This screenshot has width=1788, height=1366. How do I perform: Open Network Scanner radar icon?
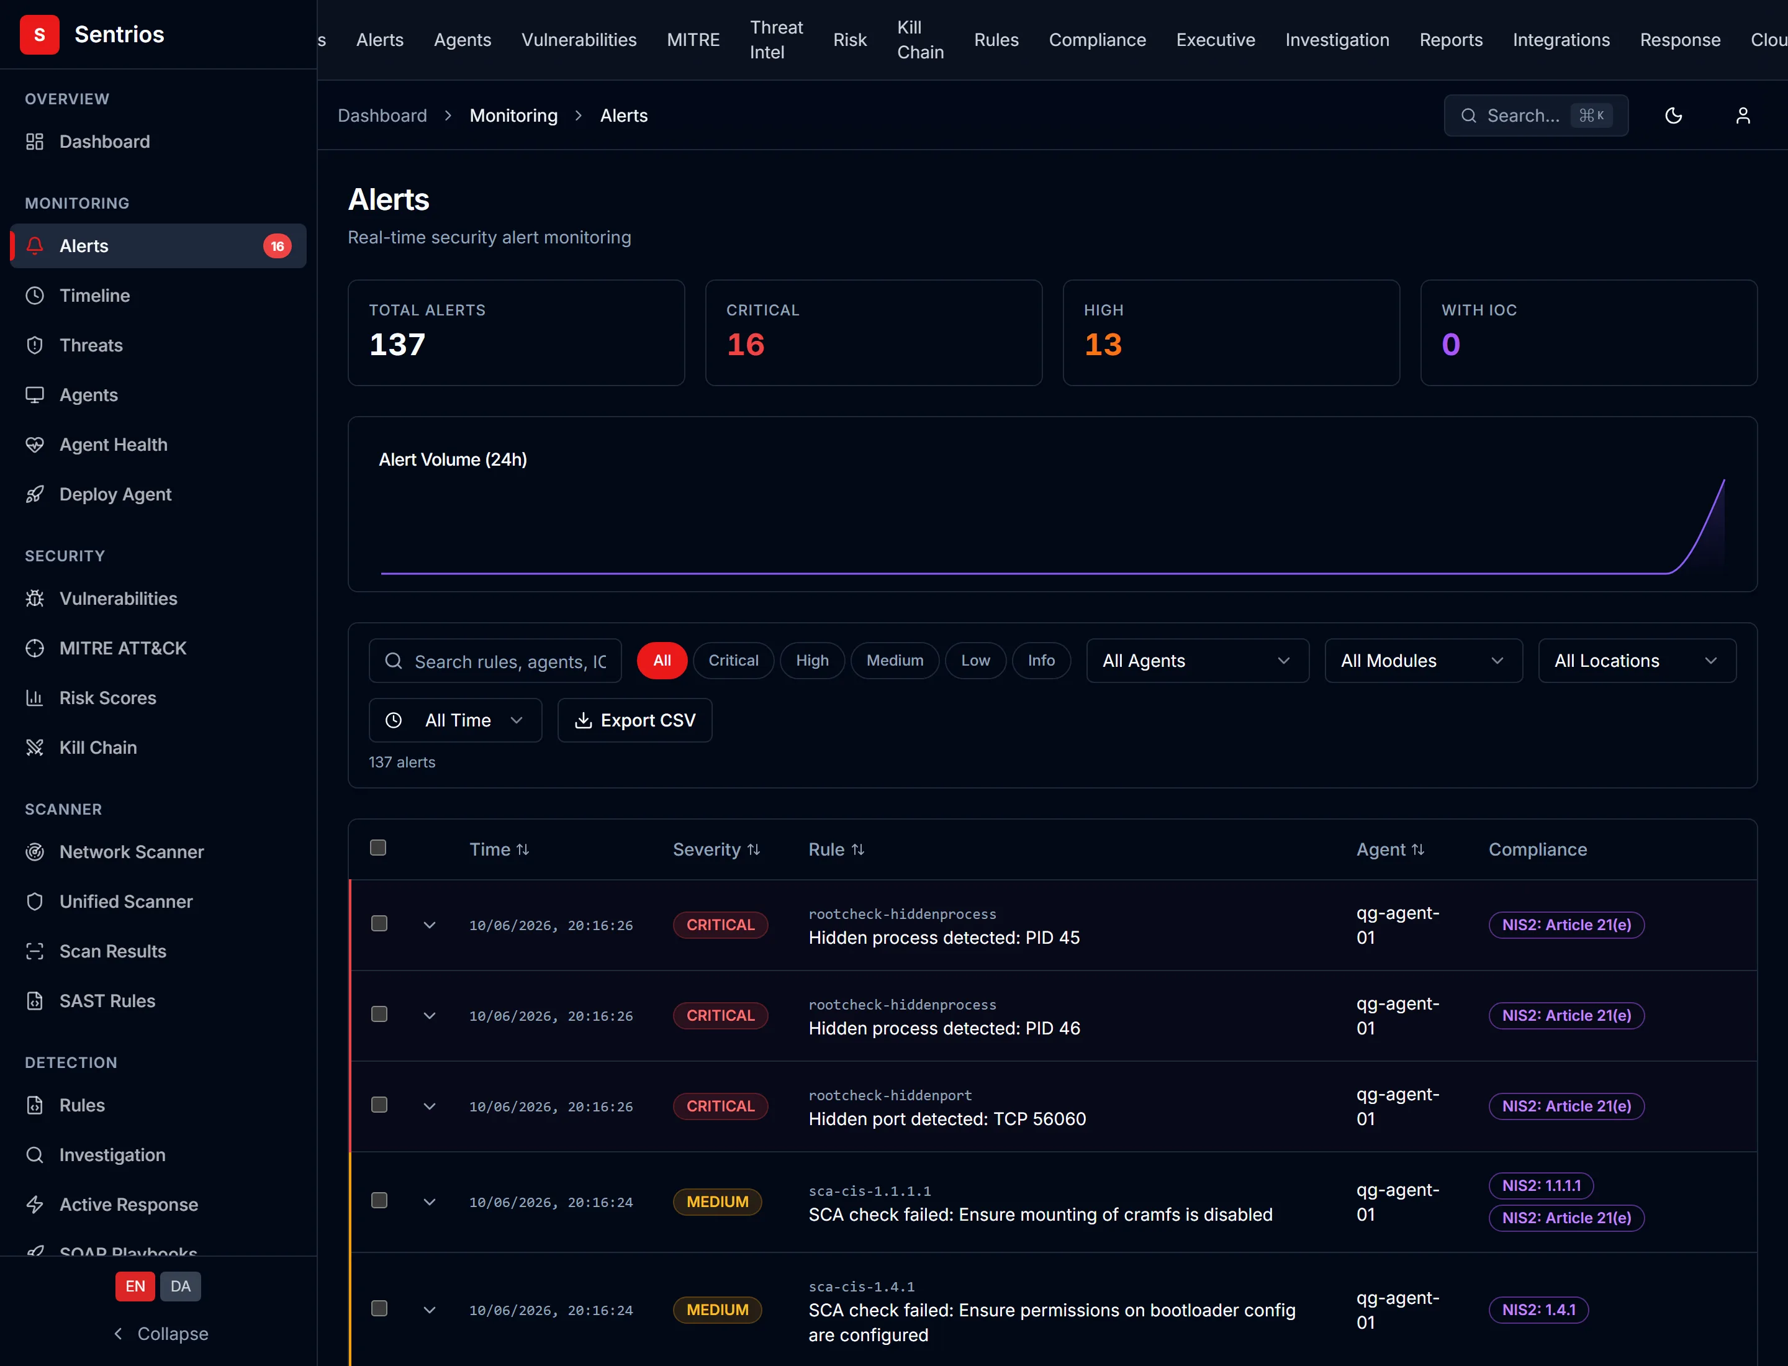[x=34, y=851]
